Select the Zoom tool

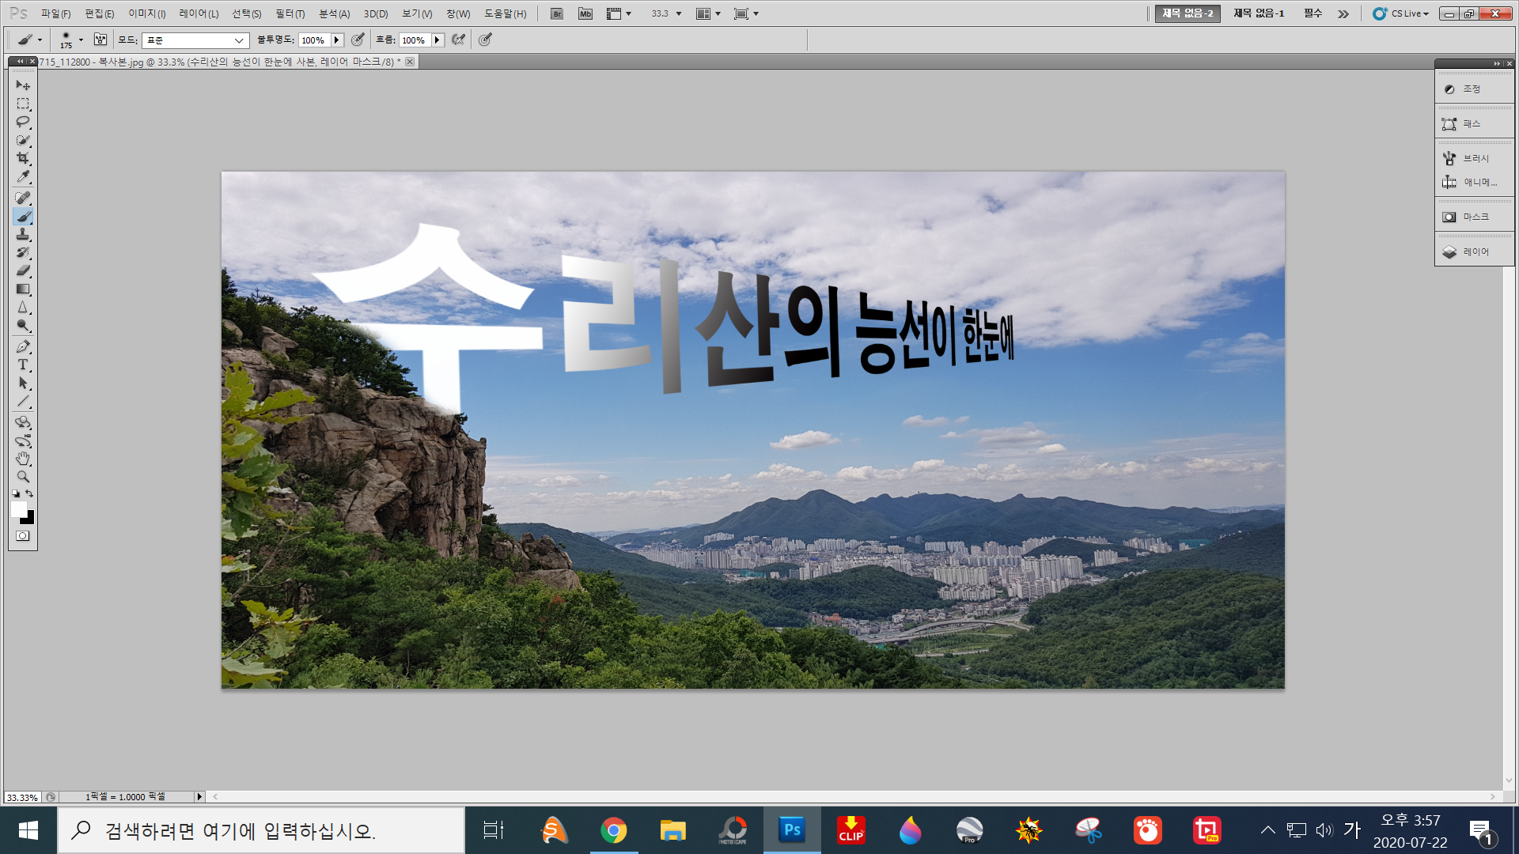click(x=22, y=477)
